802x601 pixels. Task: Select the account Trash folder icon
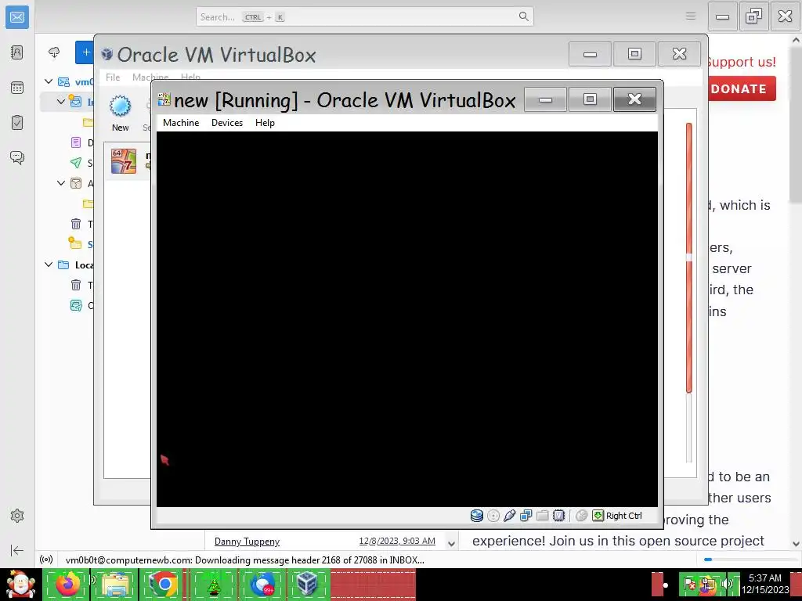pyautogui.click(x=76, y=224)
